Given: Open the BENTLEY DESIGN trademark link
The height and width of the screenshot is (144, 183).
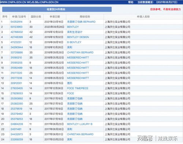Looking at the screenshot, I should point(78,37).
